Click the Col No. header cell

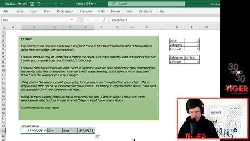192,58
